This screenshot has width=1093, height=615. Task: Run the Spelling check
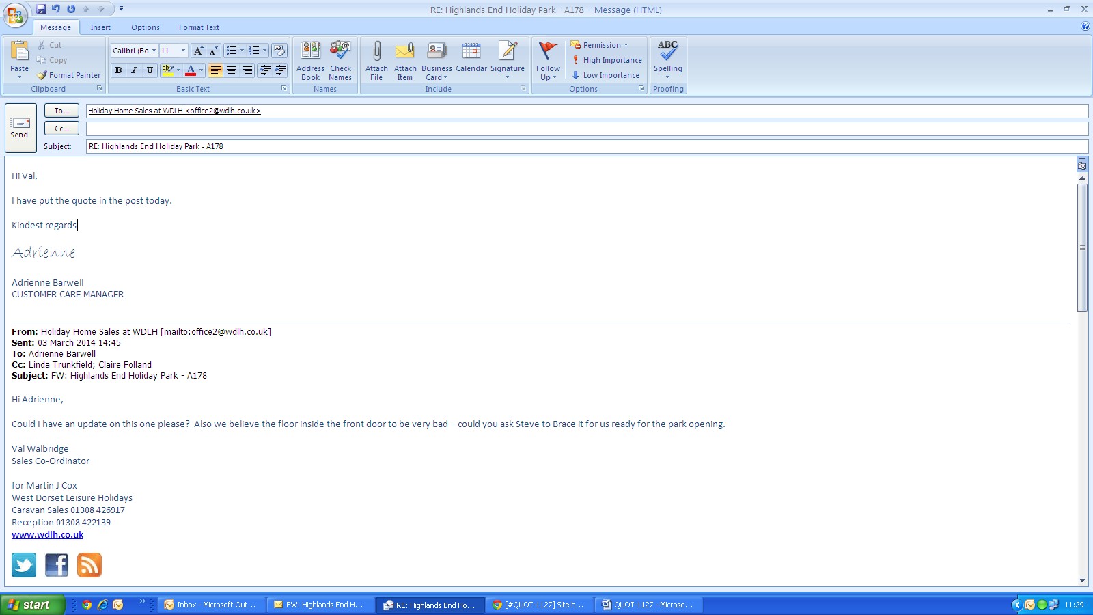pyautogui.click(x=667, y=52)
